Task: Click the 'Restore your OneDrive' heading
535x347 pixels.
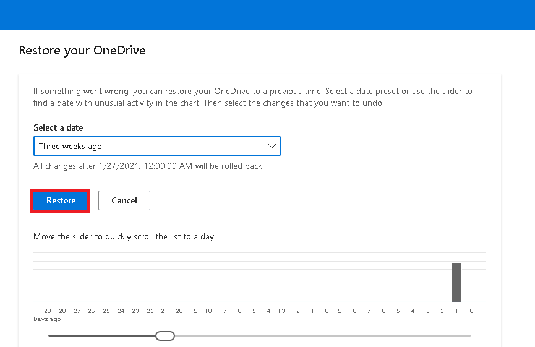Action: [82, 51]
